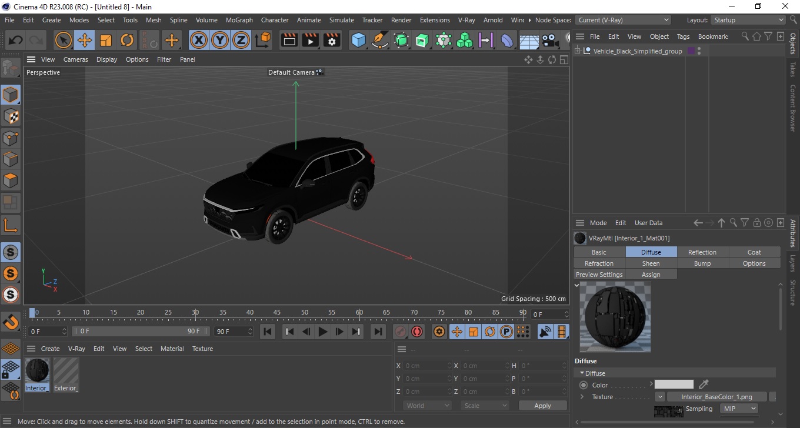Open the Bump tab
This screenshot has height=428, width=800.
coord(702,263)
